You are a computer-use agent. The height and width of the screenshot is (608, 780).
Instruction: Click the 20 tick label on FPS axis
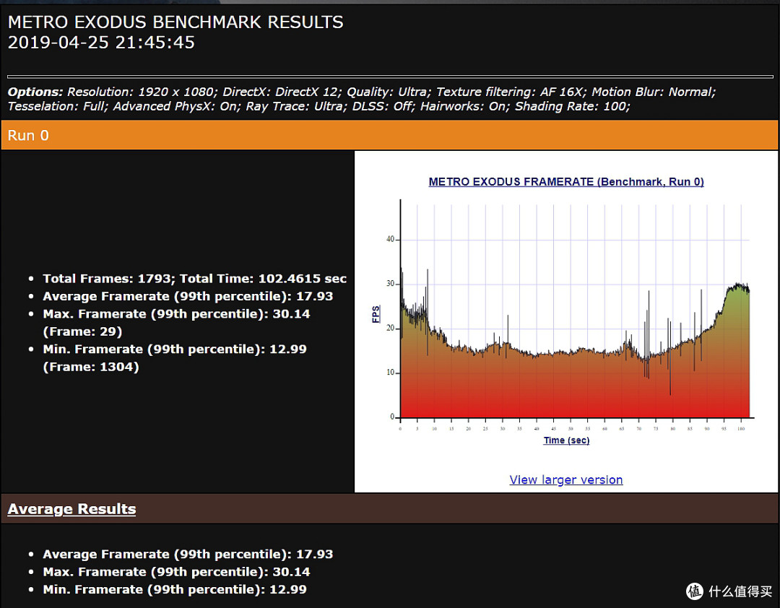(x=390, y=328)
